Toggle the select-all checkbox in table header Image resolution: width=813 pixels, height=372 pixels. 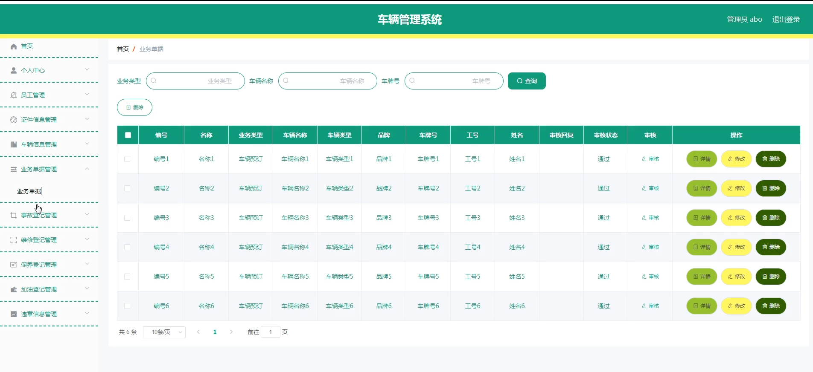point(128,135)
